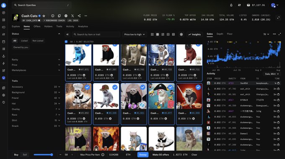Switch to the Analytics tab
The width and height of the screenshot is (285, 159).
pos(83,26)
